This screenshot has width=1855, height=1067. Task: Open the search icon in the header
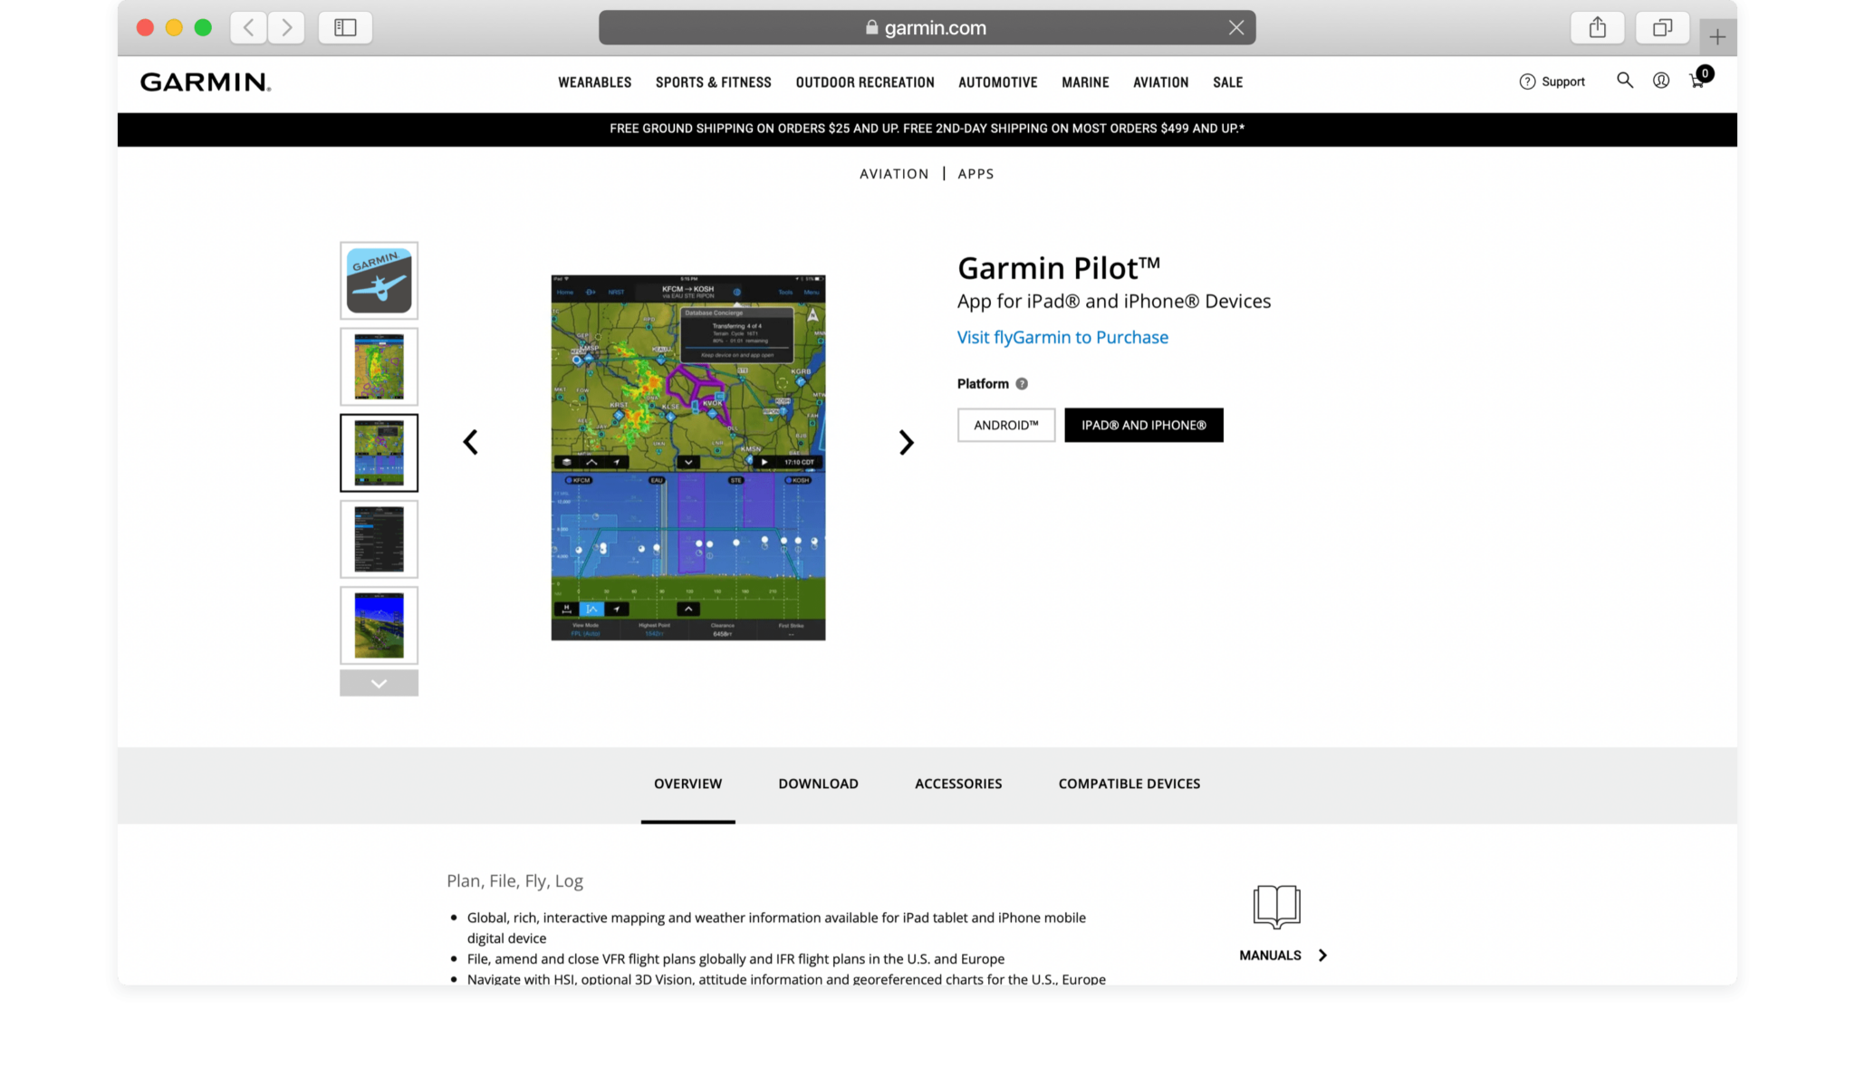point(1625,81)
